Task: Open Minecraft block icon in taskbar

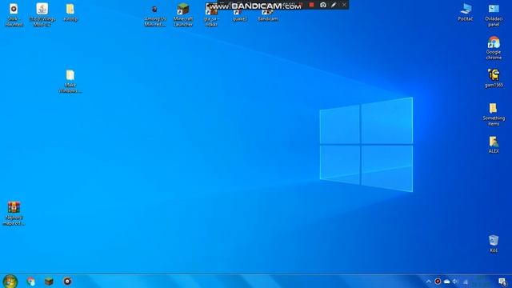Action: tap(49, 282)
